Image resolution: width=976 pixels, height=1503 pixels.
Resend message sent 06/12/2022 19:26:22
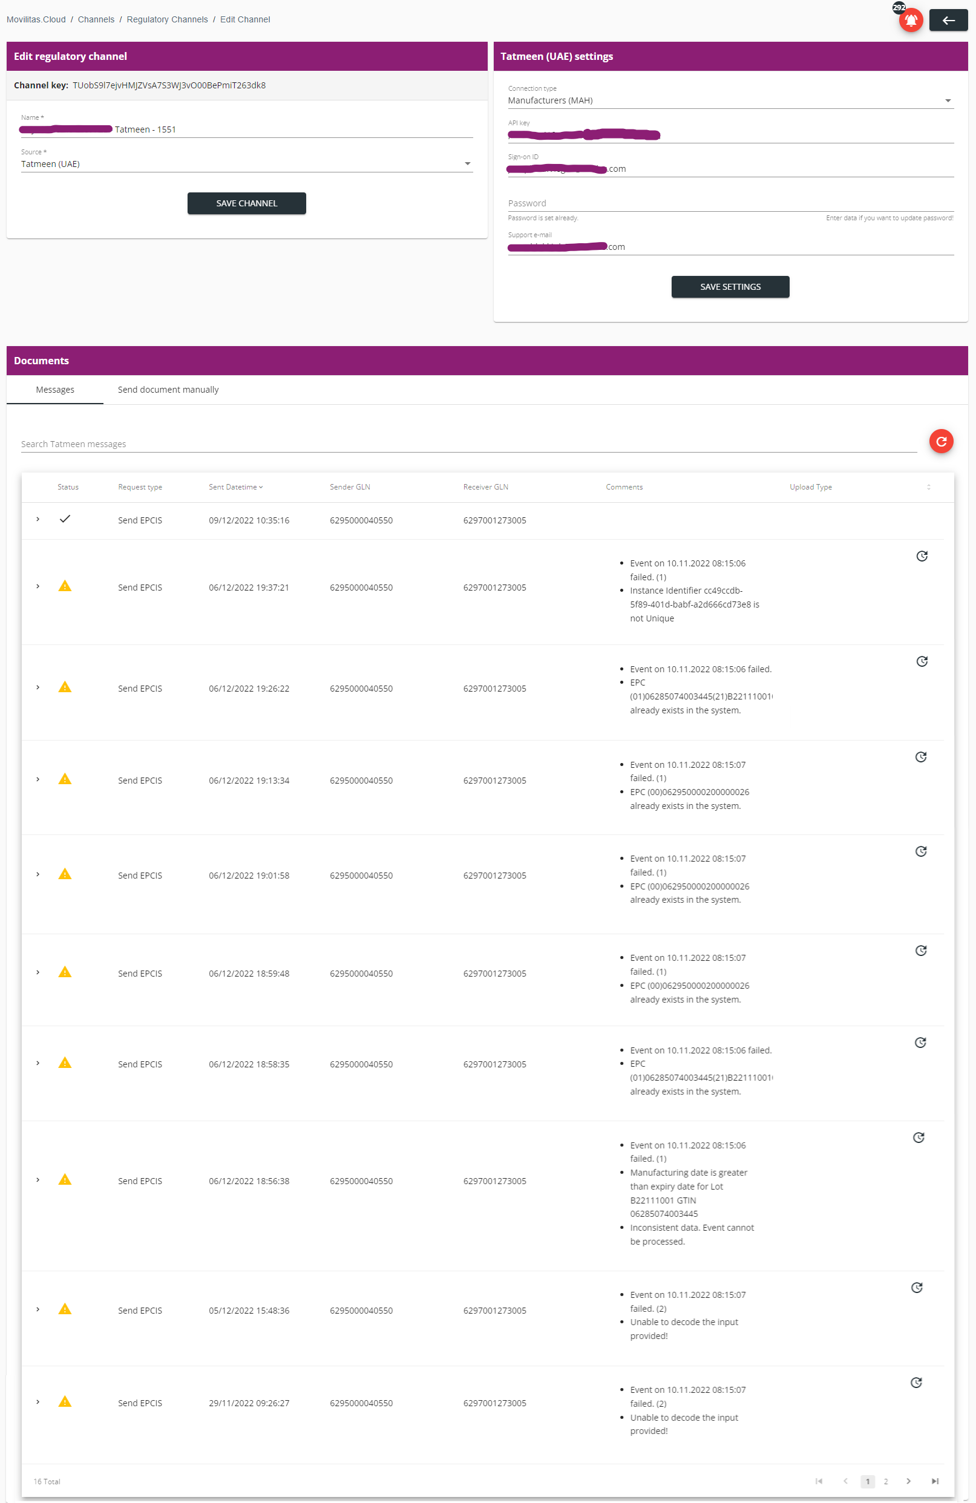click(x=922, y=661)
